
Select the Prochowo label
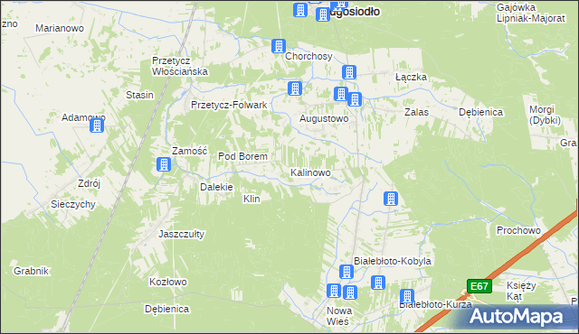(x=518, y=230)
